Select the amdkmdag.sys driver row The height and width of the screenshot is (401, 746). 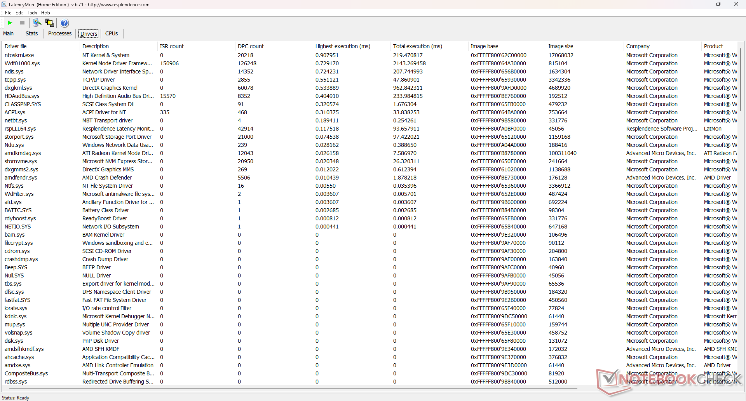[x=370, y=153]
